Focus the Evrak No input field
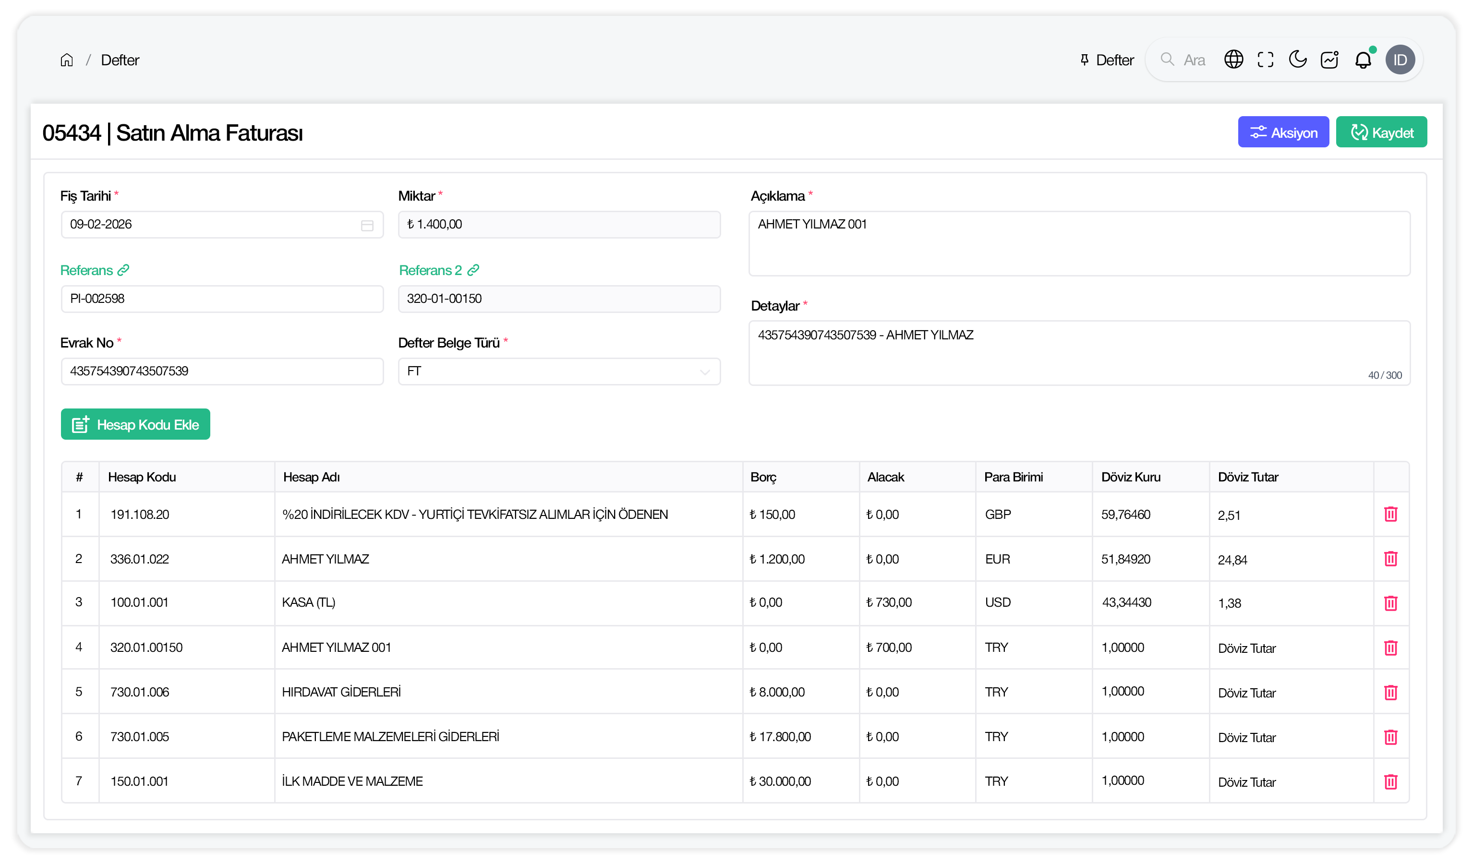The image size is (1473, 864). pos(222,372)
